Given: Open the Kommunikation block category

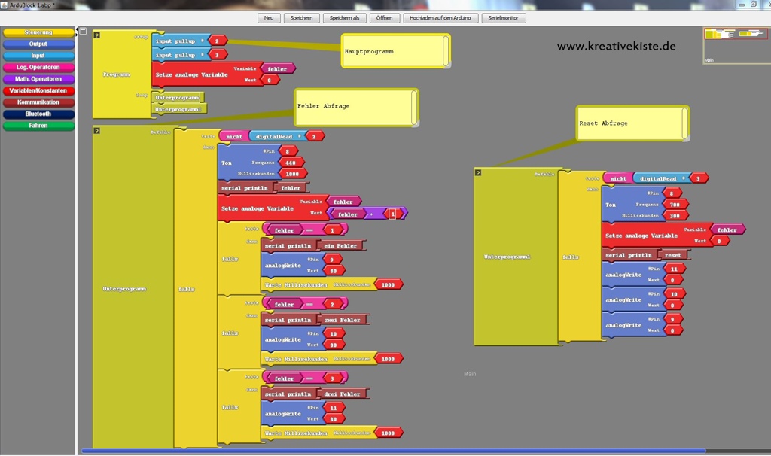Looking at the screenshot, I should coord(38,102).
